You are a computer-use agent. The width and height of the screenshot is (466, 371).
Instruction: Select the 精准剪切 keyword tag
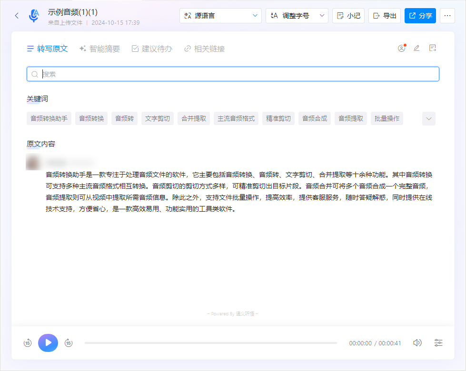pos(278,118)
